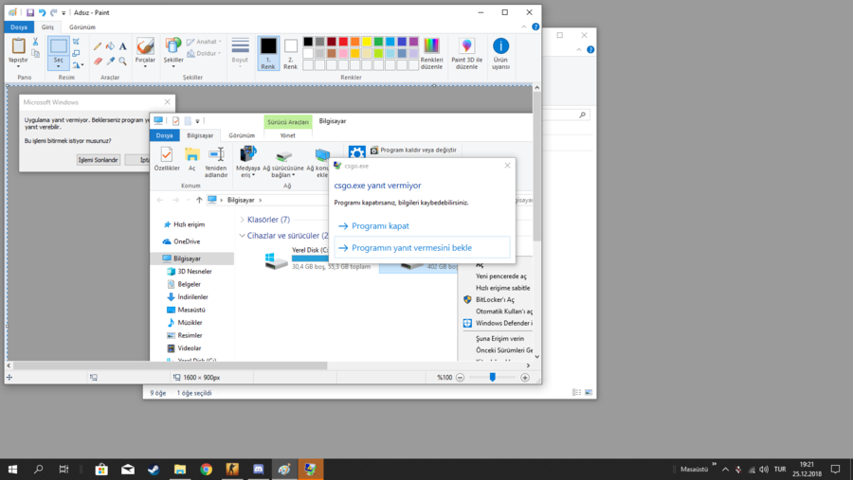Click the Redo arrow in Paint's quick access toolbar
This screenshot has height=480, width=853.
[x=53, y=12]
